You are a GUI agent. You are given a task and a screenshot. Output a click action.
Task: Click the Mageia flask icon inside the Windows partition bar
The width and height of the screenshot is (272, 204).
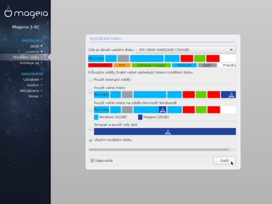click(x=163, y=110)
